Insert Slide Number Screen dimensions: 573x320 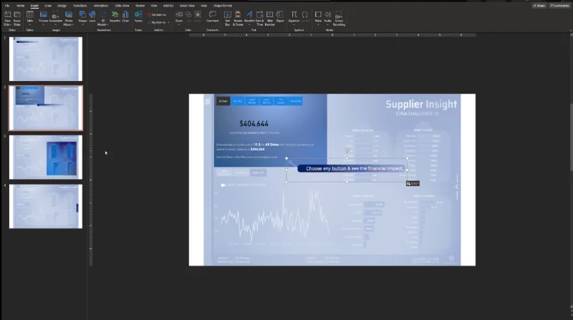270,19
